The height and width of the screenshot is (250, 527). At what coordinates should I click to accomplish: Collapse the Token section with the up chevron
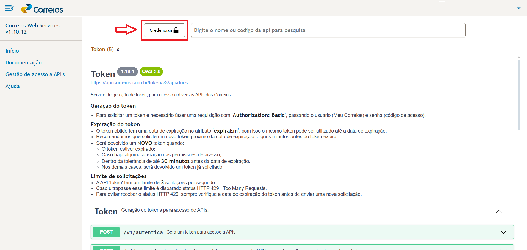click(499, 212)
